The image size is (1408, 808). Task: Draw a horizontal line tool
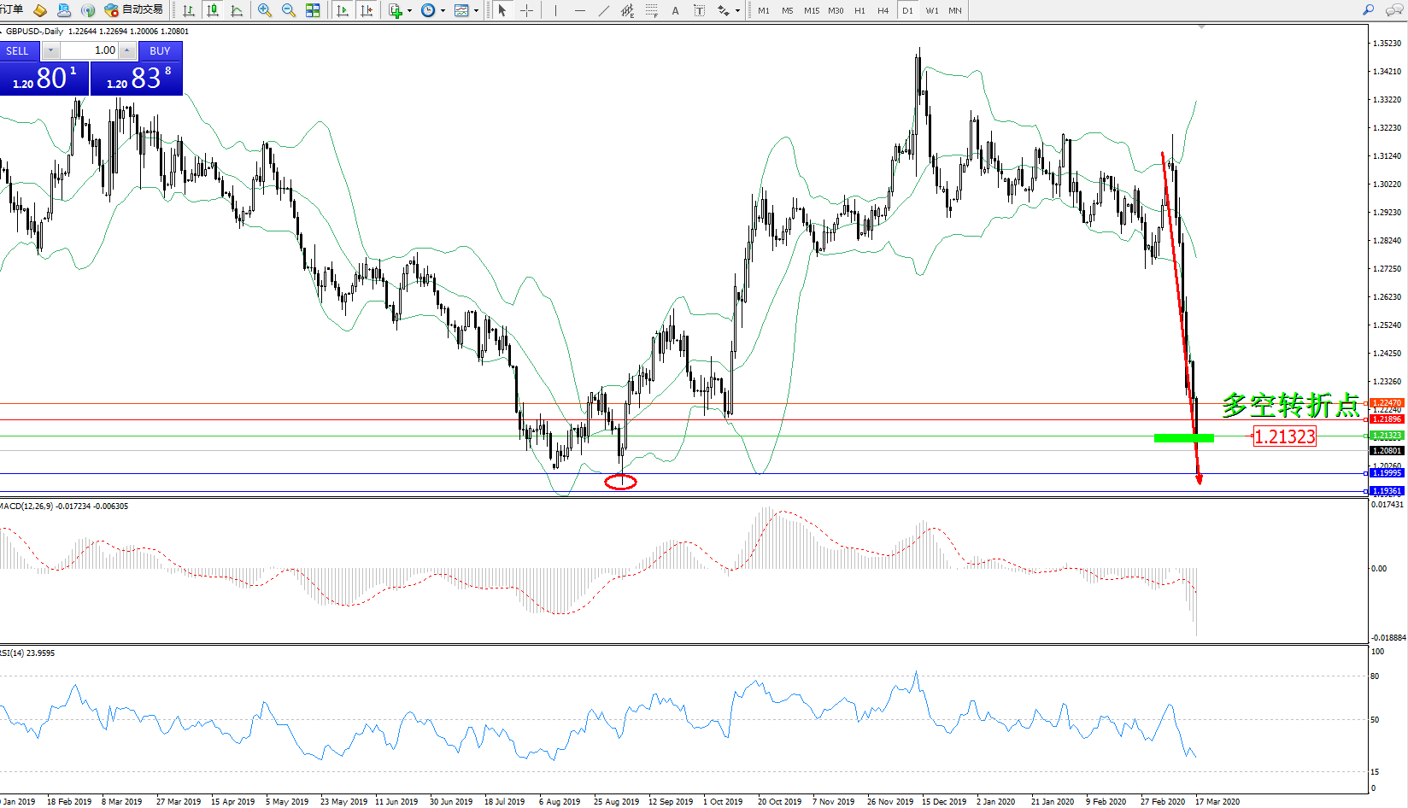click(580, 10)
